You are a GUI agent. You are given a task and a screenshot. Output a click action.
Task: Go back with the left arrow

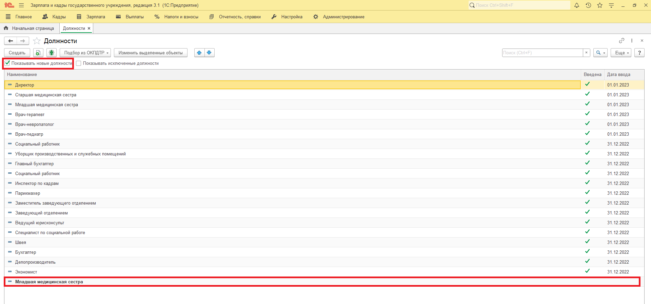coord(11,41)
